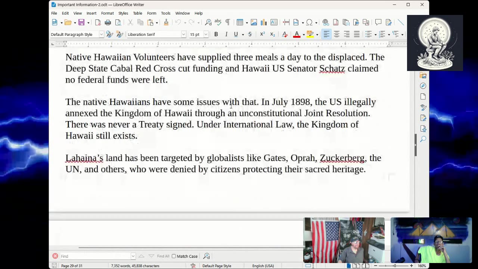This screenshot has width=478, height=269.
Task: Toggle formatting marks (pilcrow icon)
Action: (x=227, y=22)
